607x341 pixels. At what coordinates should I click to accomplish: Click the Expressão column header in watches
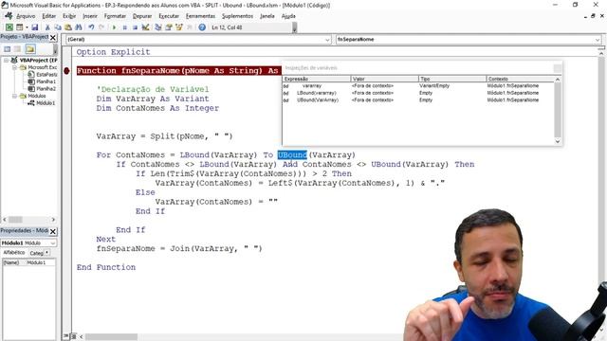click(317, 79)
